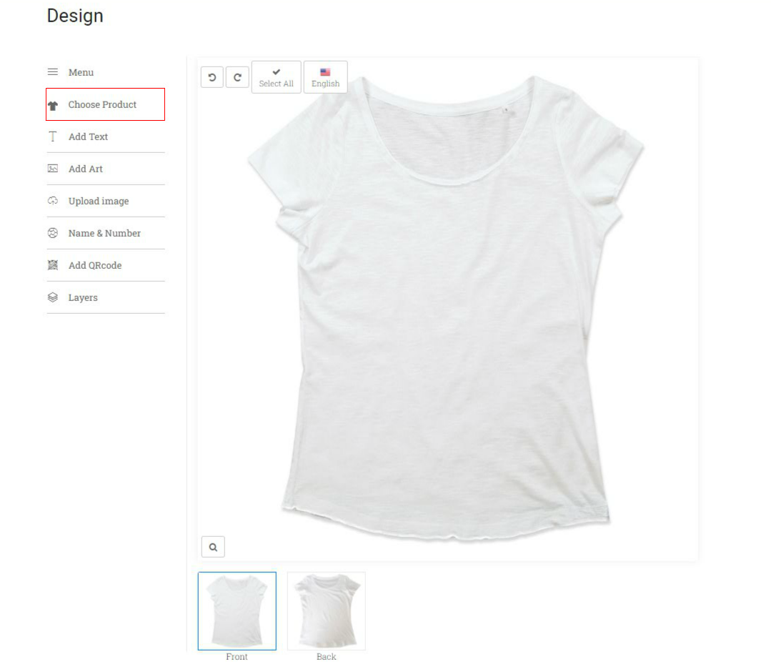Click the t-shirt design canvas
The width and height of the screenshot is (771, 662).
click(x=447, y=309)
